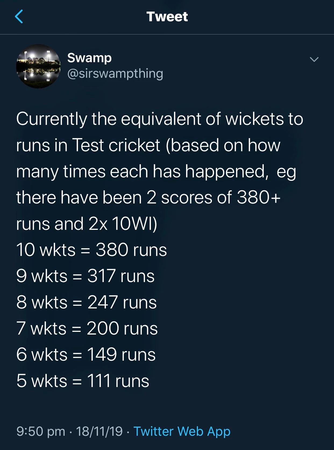Screen dimensions: 334x450
Task: Open Twitter Web App source link
Action: click(182, 431)
